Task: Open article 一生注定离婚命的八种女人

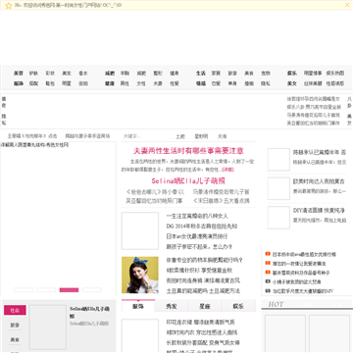Action: [197, 216]
